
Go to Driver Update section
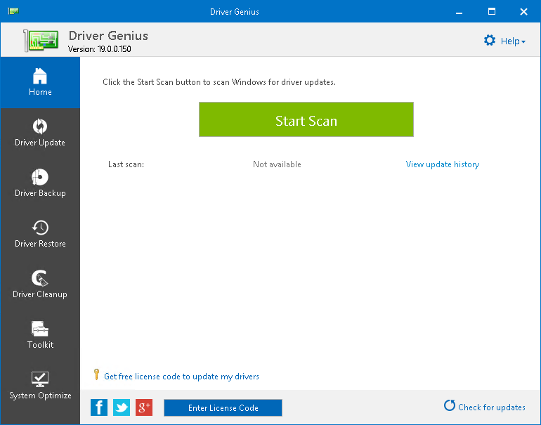click(x=40, y=133)
